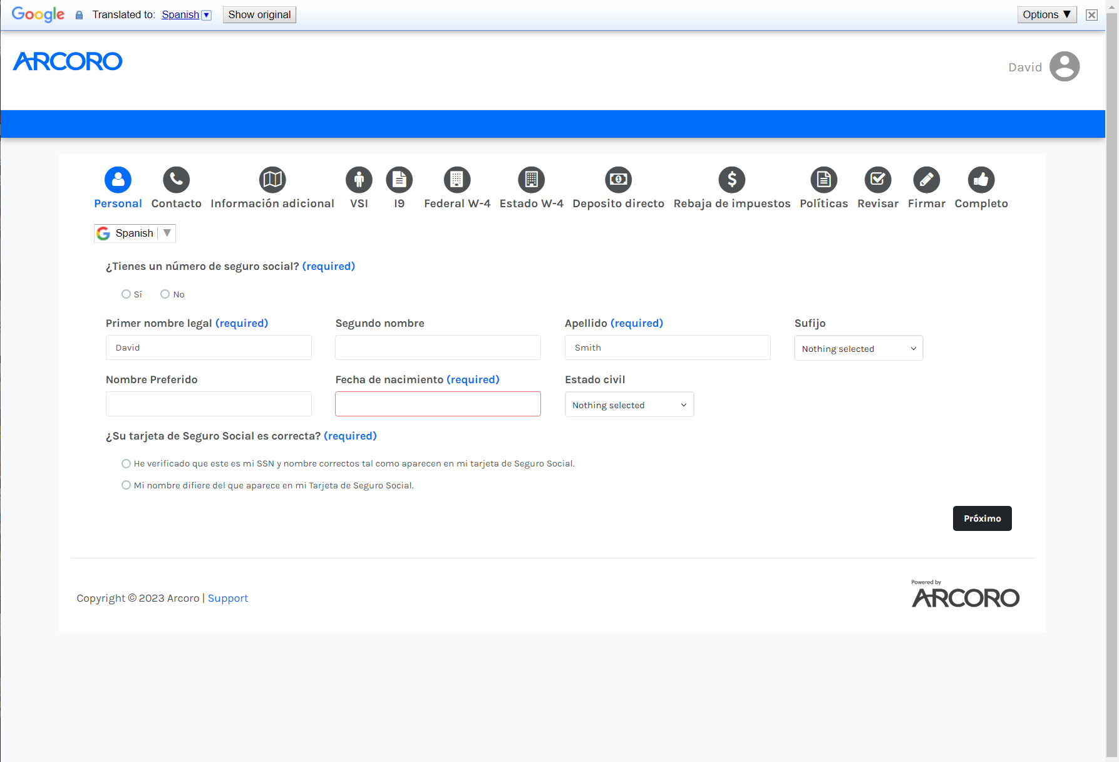The width and height of the screenshot is (1119, 762).
Task: Click the Powered by Arcoro footer logo
Action: [x=966, y=594]
